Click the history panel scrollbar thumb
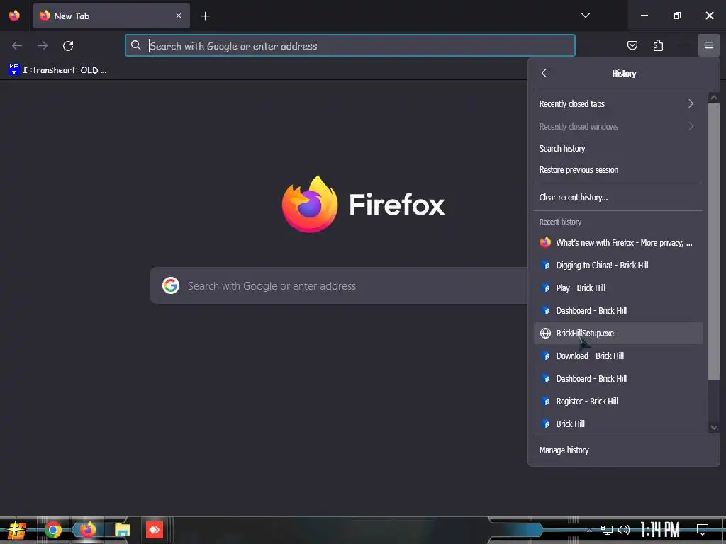This screenshot has width=726, height=544. pos(713,241)
